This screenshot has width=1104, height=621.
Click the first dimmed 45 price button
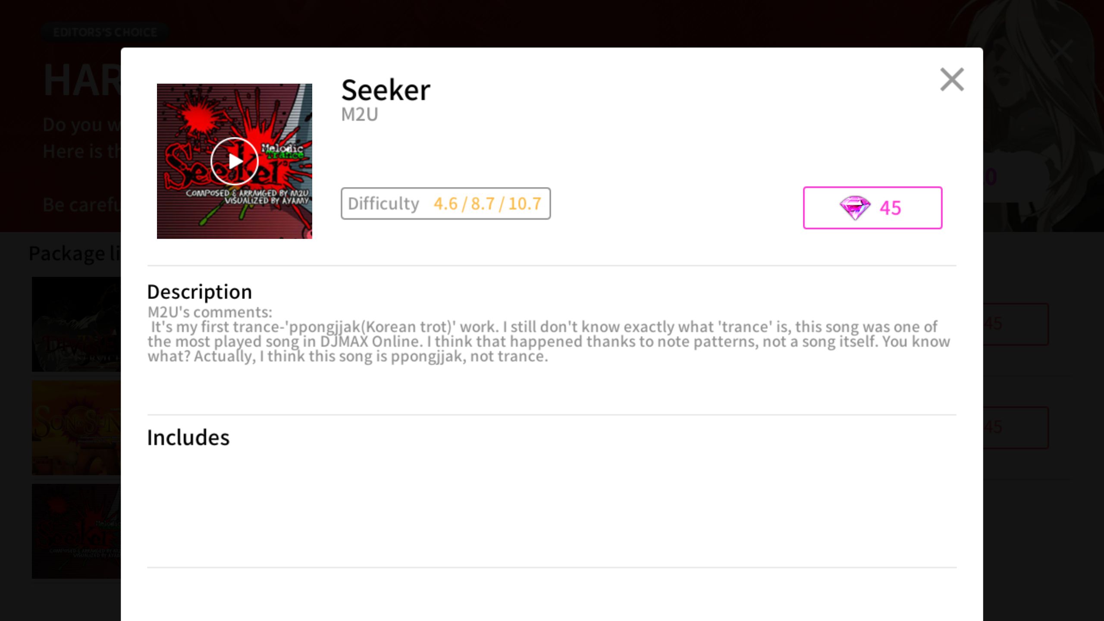(x=1016, y=324)
